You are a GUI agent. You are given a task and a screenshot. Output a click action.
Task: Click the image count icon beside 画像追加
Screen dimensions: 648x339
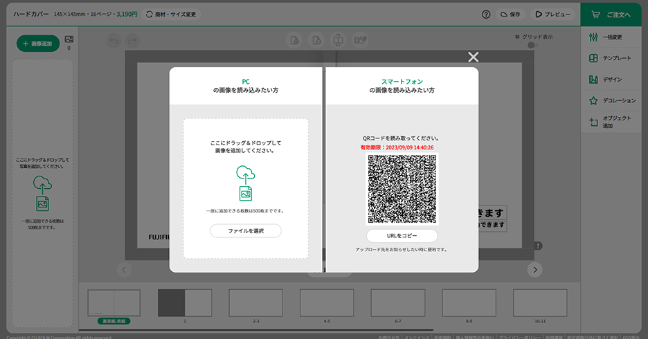[69, 39]
